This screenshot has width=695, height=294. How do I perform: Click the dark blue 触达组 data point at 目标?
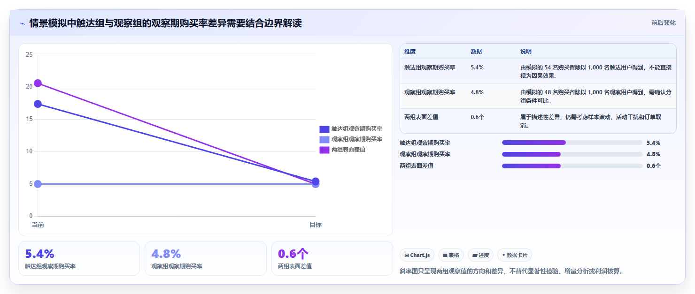tap(316, 181)
